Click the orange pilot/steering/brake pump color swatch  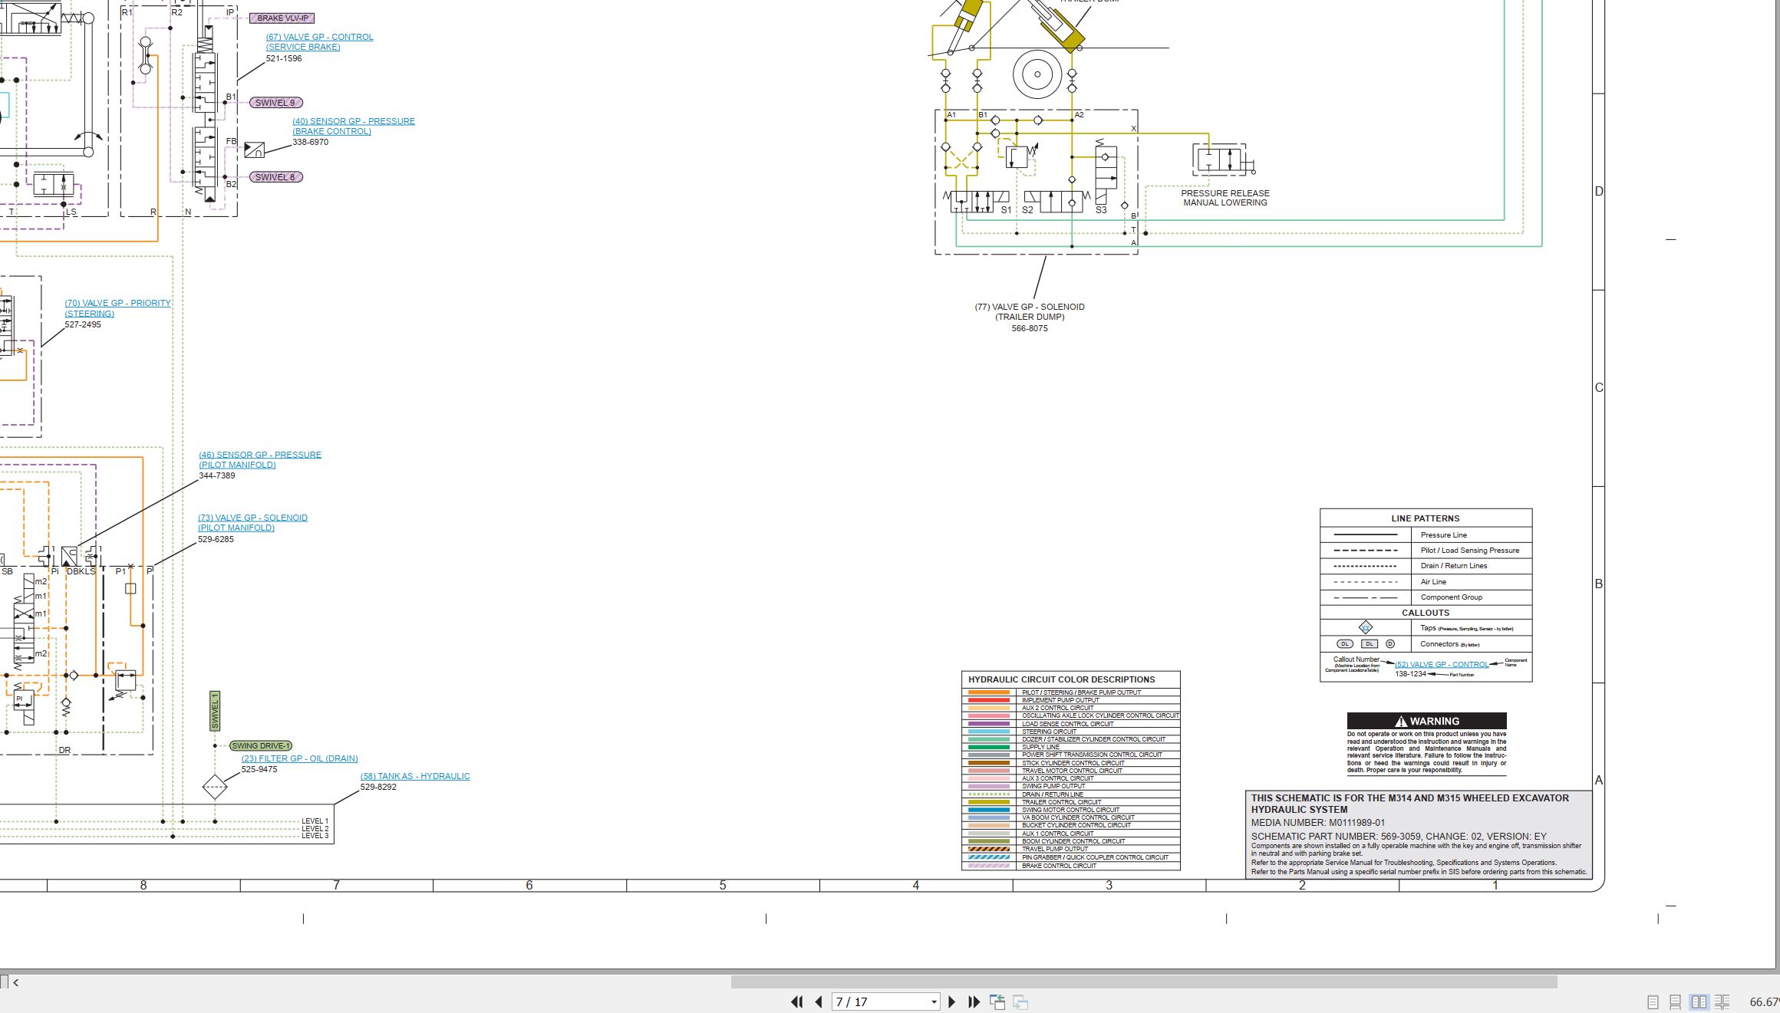click(x=989, y=692)
